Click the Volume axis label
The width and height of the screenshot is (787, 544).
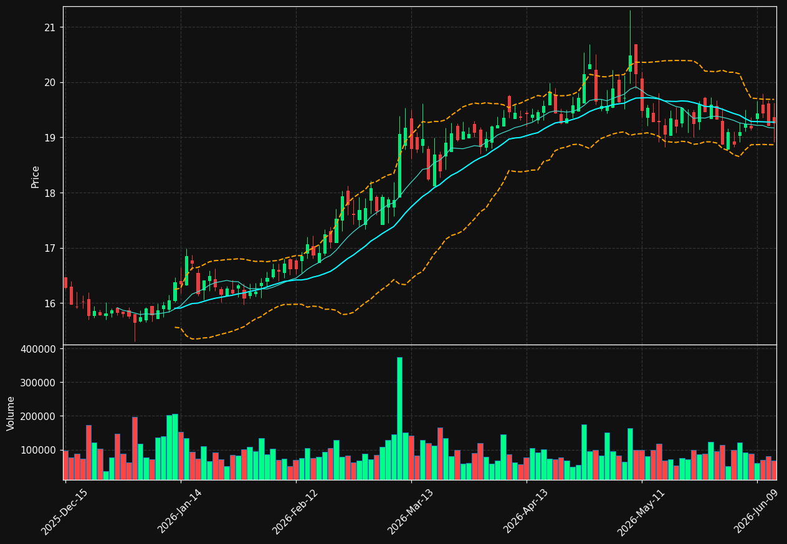11,413
